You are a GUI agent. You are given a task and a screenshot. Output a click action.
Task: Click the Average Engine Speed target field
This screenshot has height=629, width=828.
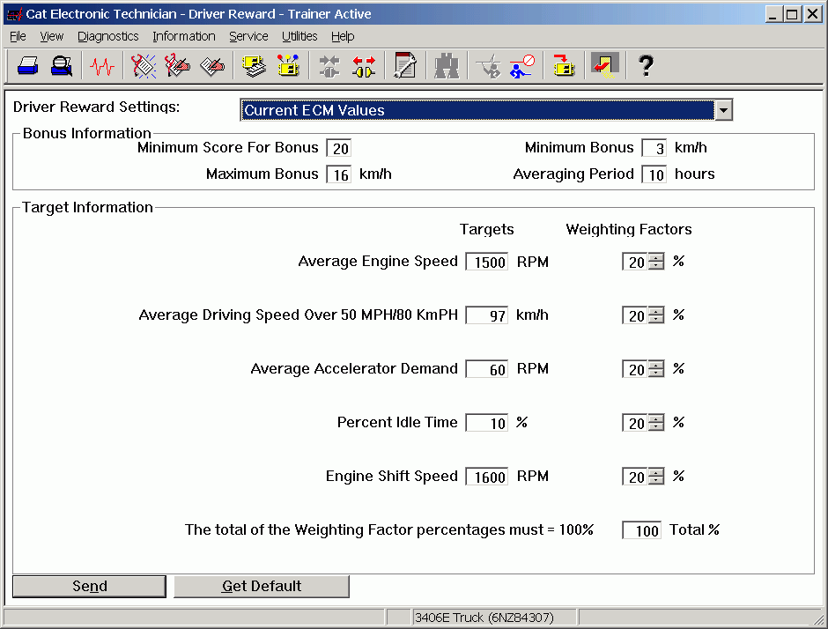[x=486, y=263]
